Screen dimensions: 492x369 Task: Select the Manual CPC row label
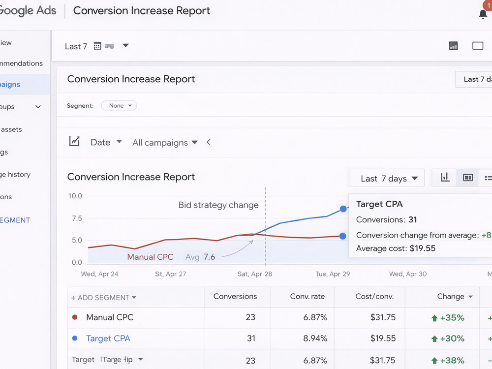click(110, 317)
